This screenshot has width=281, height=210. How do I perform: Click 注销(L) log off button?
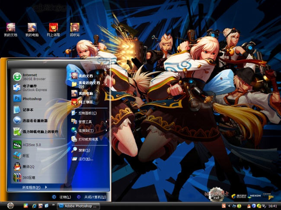[x=62, y=197]
